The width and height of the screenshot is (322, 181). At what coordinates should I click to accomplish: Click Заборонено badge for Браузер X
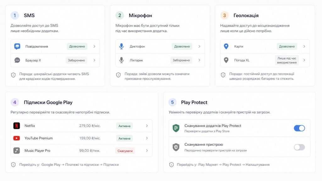(76, 60)
